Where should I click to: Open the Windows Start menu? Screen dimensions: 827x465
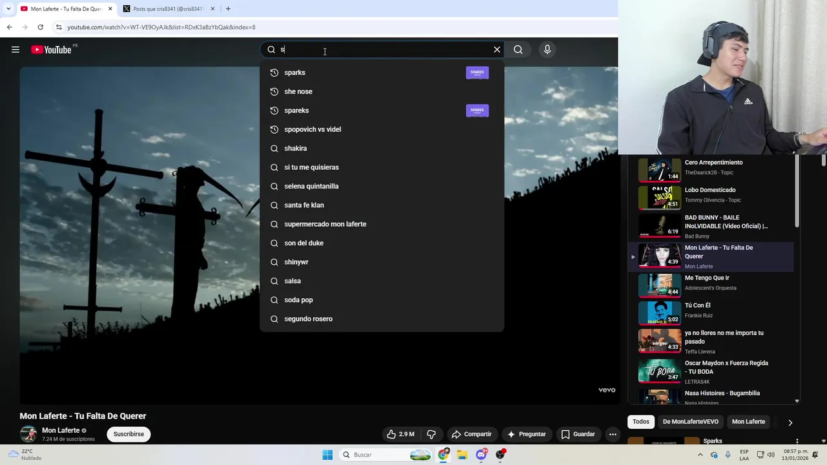tap(328, 455)
